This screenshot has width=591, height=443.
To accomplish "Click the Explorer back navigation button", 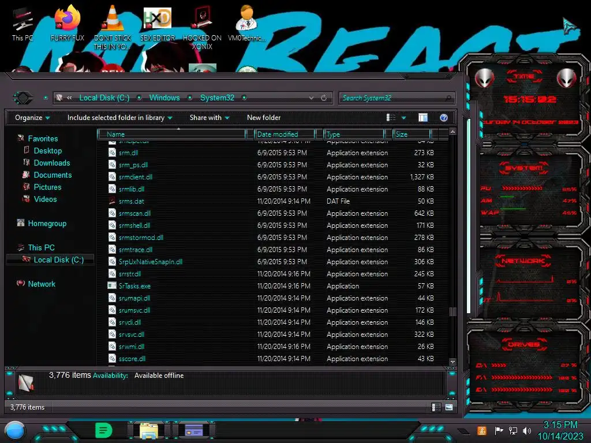I will [23, 98].
